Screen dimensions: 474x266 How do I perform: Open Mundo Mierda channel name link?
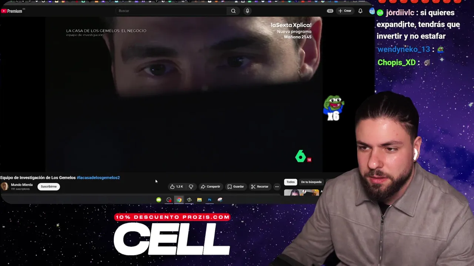22,185
